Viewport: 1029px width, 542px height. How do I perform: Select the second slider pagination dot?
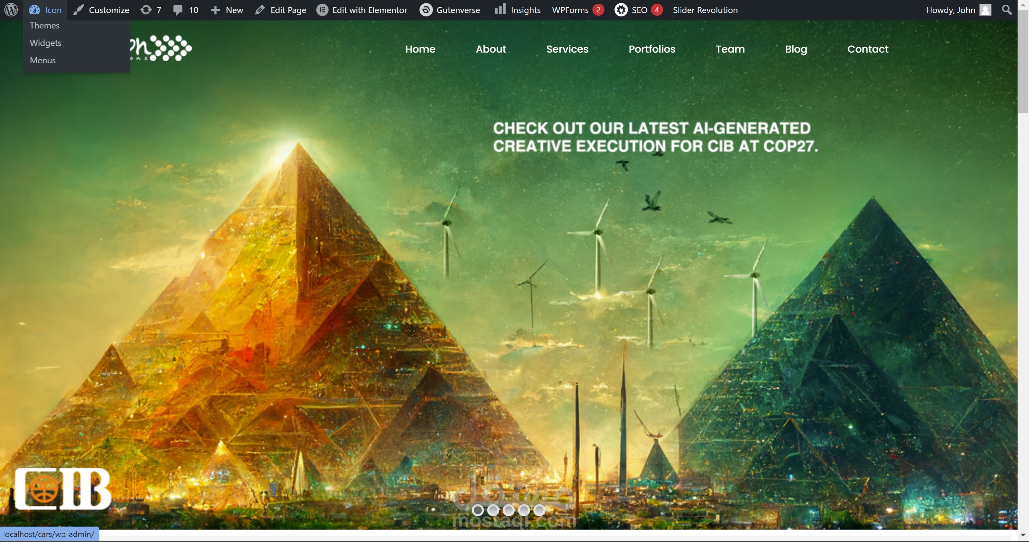[493, 510]
